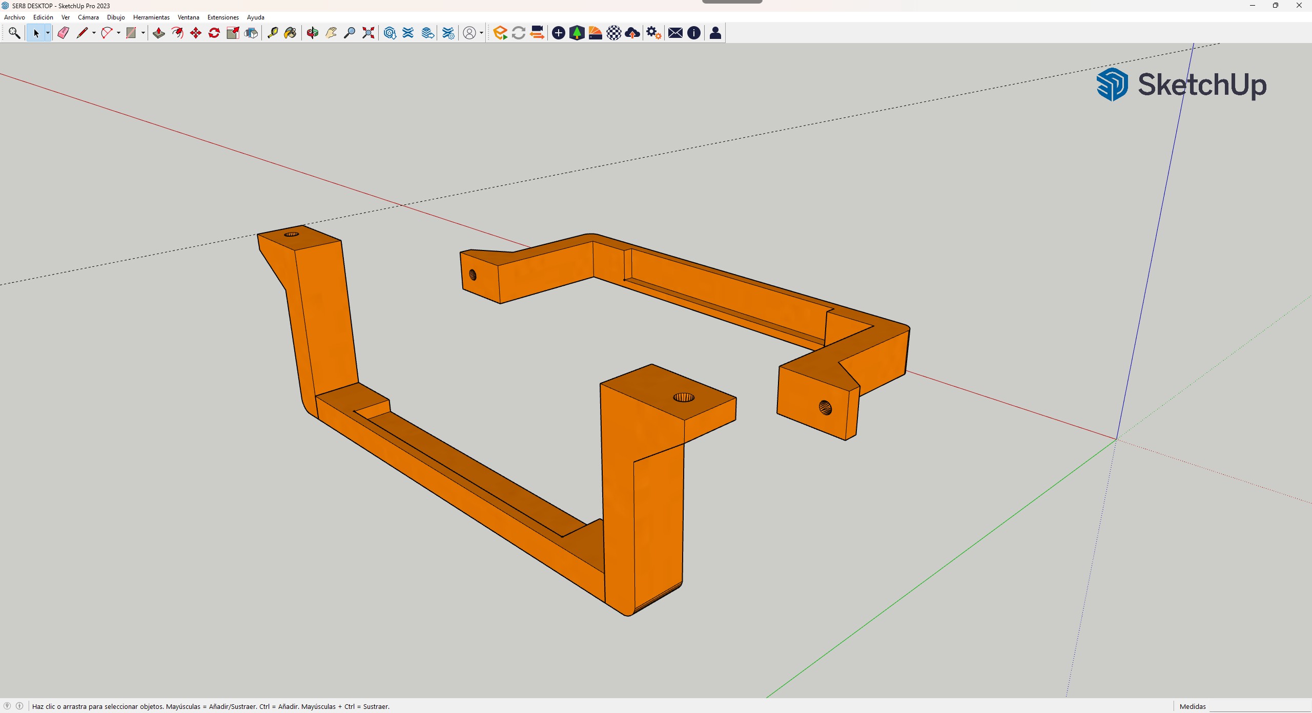Screen dimensions: 1312x713
Task: Select the Tape Measure tool
Action: 272,33
